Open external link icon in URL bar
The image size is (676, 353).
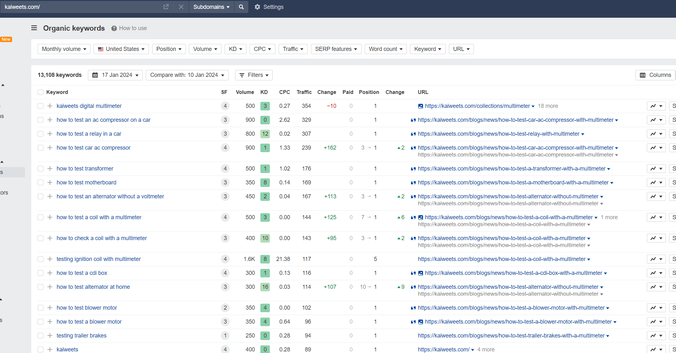tap(166, 7)
